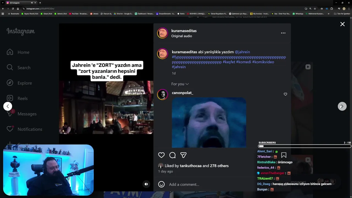Image resolution: width=352 pixels, height=198 pixels.
Task: Go back in browser history
Action: click(x=3, y=9)
